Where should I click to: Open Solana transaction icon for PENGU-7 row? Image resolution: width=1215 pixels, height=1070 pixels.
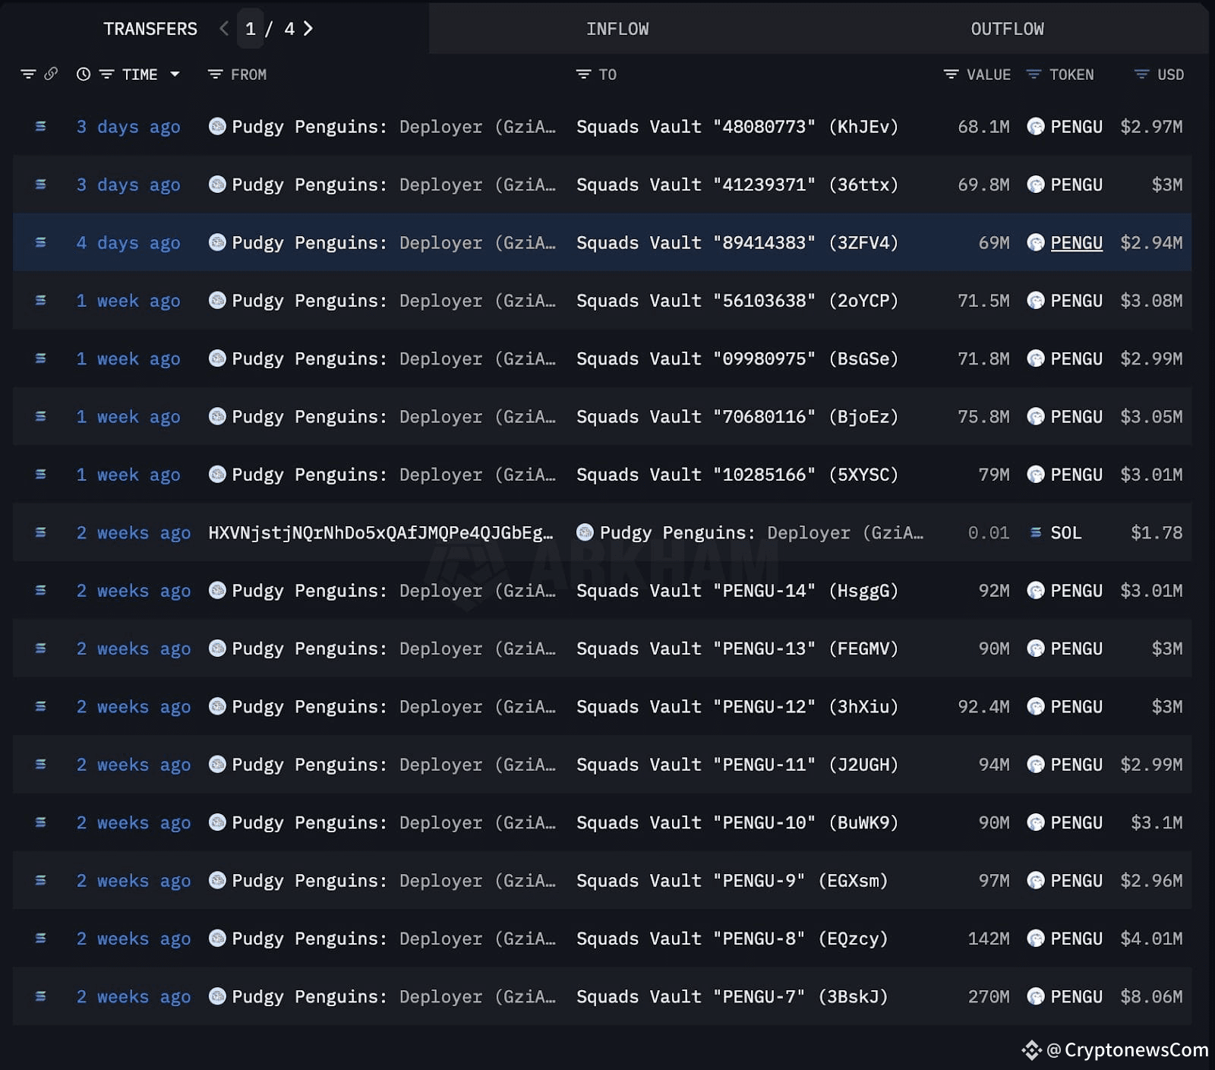pyautogui.click(x=41, y=996)
